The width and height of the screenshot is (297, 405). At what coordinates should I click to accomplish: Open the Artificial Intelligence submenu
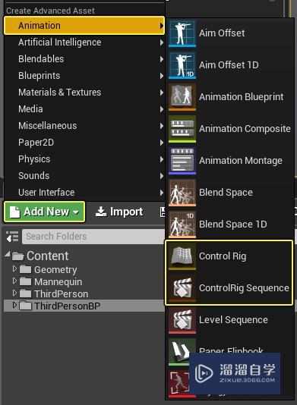(x=84, y=42)
